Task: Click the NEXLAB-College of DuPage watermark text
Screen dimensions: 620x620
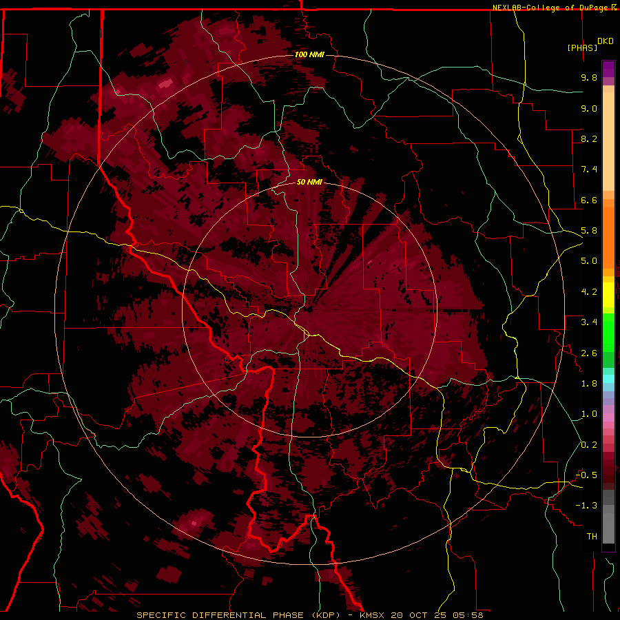Action: (552, 8)
